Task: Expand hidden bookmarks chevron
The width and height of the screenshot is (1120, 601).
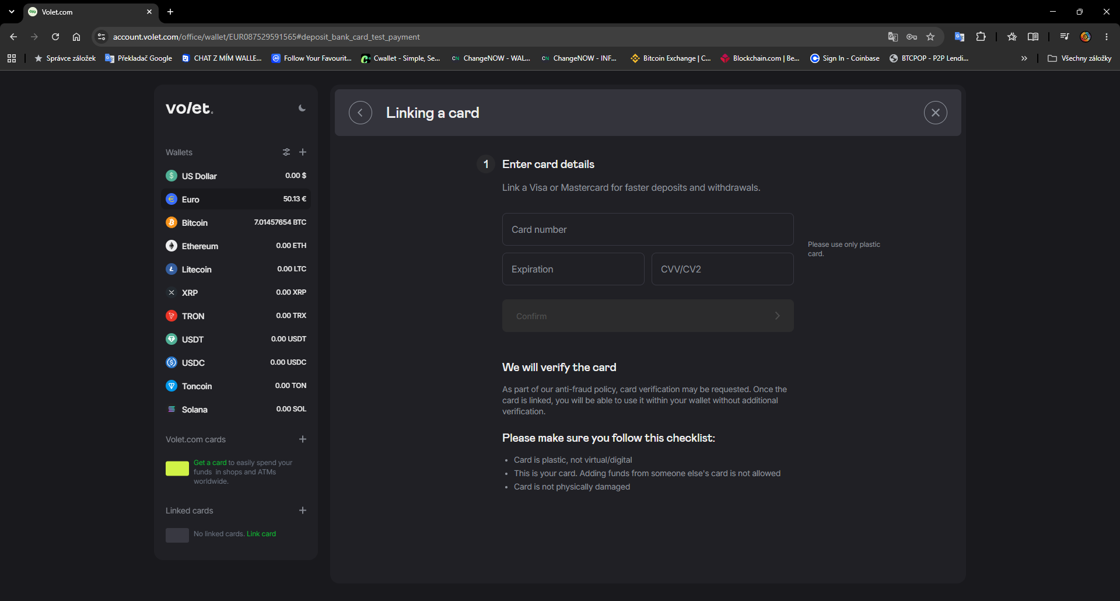Action: 1024,58
